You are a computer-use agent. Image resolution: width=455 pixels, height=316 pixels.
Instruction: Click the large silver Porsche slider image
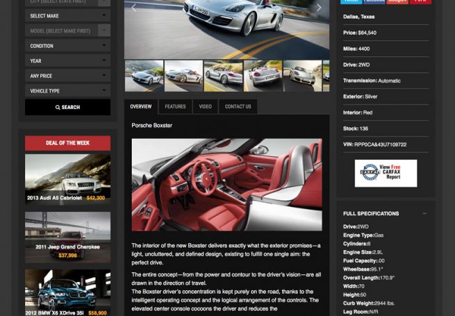(226, 29)
